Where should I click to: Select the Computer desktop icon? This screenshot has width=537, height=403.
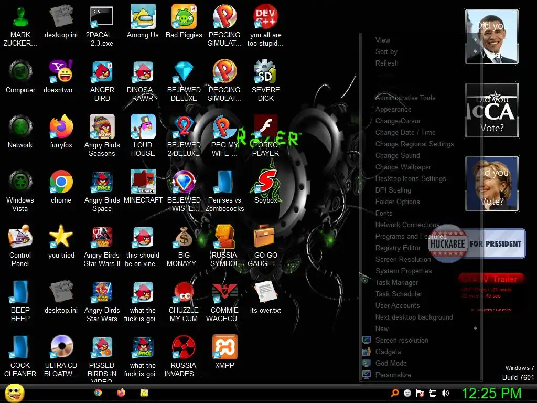[20, 77]
